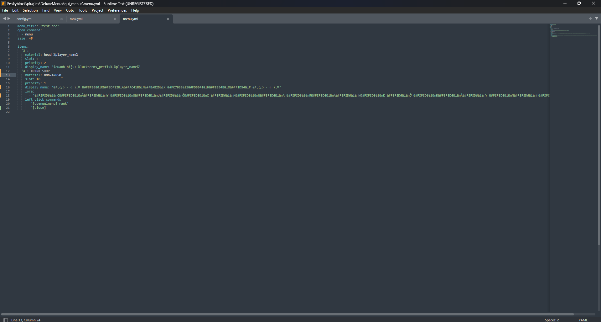This screenshot has width=601, height=322.
Task: Open the tab list dropdown arrow
Action: (x=596, y=18)
